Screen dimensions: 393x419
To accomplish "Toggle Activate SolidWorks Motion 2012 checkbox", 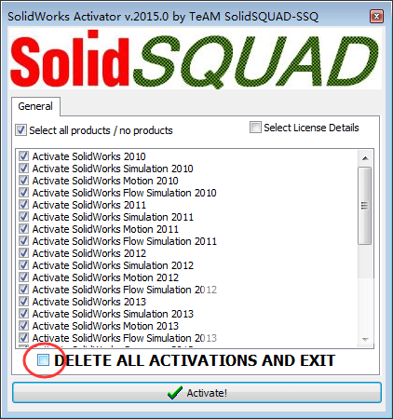I will tap(23, 277).
